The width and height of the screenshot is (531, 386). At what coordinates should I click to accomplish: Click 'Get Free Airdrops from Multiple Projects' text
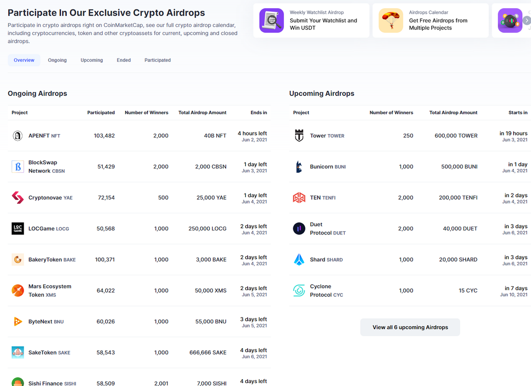coord(438,24)
